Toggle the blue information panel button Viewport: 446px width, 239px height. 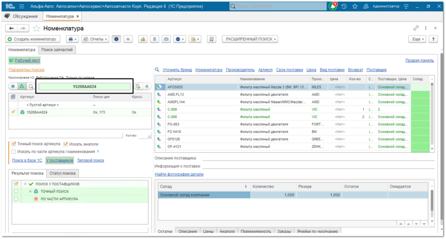click(116, 39)
